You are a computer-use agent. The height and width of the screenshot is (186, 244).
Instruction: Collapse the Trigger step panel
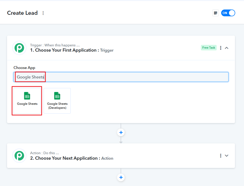click(227, 48)
